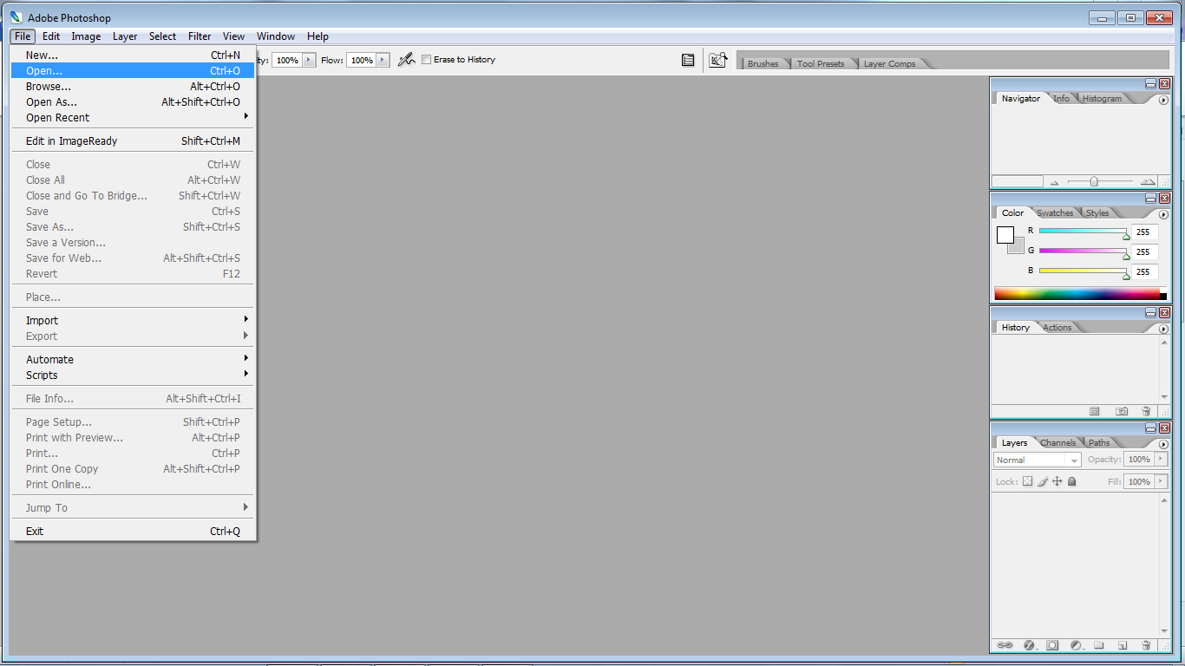Click the G value input field
Viewport: 1185px width, 666px height.
[x=1144, y=251]
